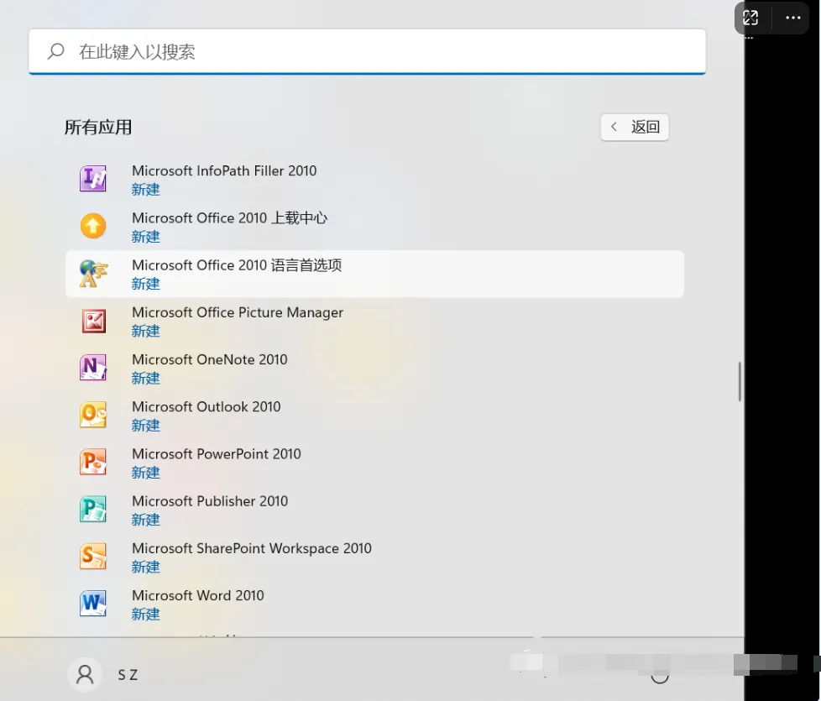The width and height of the screenshot is (821, 701).
Task: Launch PowerPoint 2010 via its orange icon
Action: point(93,462)
